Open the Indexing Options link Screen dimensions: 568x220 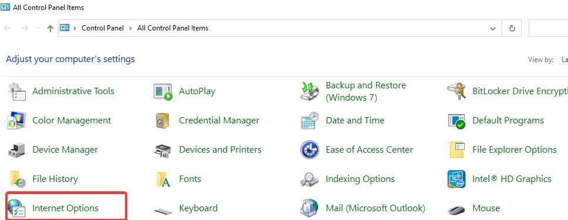click(x=360, y=179)
